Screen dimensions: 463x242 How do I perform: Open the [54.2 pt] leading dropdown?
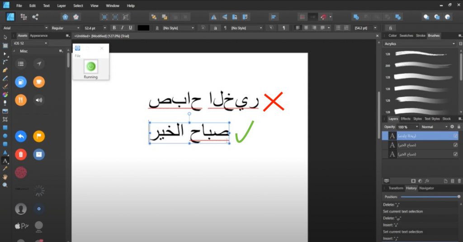pyautogui.click(x=365, y=28)
